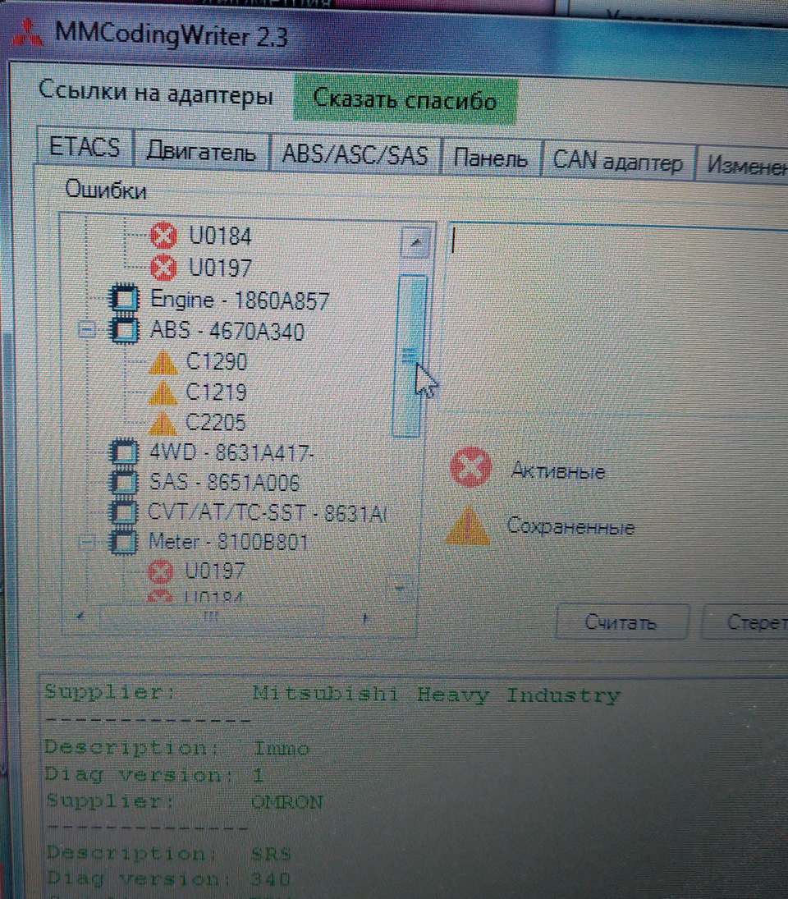Click the chip icon next to Engine - 1860A857

[125, 299]
